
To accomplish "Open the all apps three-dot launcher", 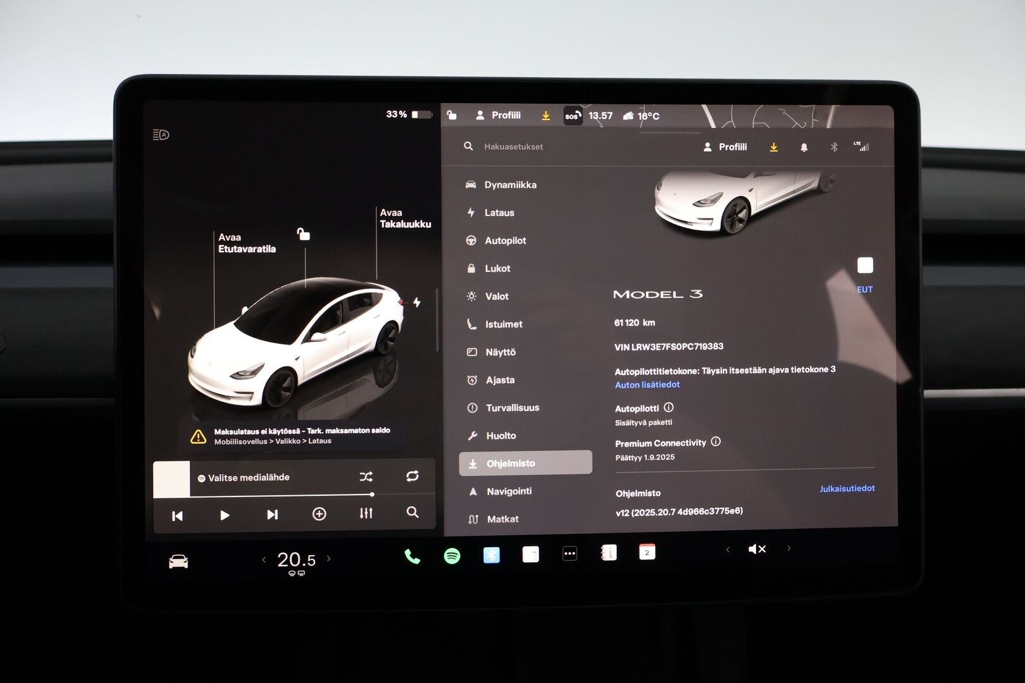I will [x=569, y=554].
